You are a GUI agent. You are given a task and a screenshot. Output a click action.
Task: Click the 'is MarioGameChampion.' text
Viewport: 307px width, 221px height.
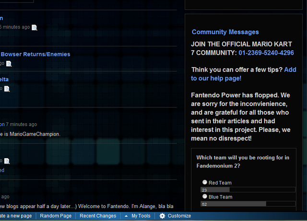[x=32, y=134]
